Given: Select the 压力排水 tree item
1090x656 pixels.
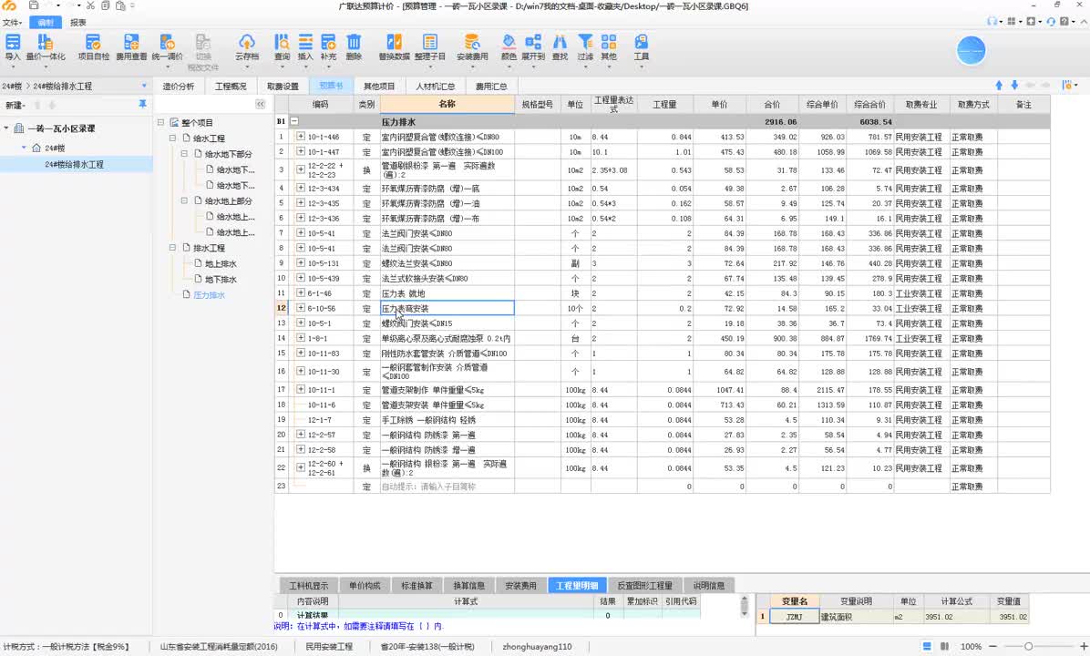Looking at the screenshot, I should click(x=210, y=294).
